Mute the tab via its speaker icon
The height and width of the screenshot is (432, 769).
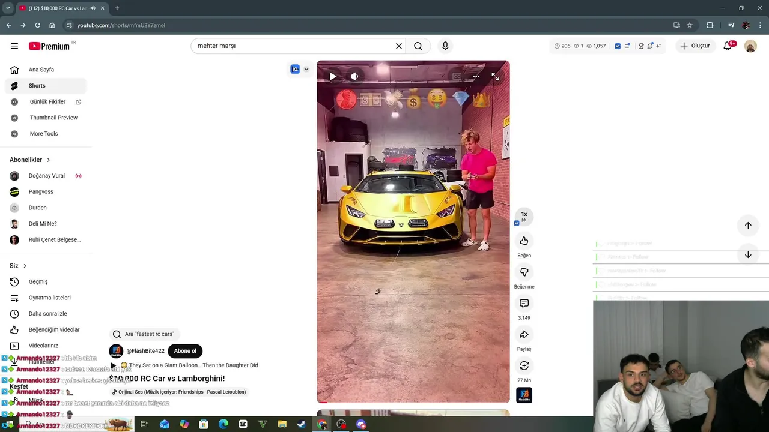(93, 8)
